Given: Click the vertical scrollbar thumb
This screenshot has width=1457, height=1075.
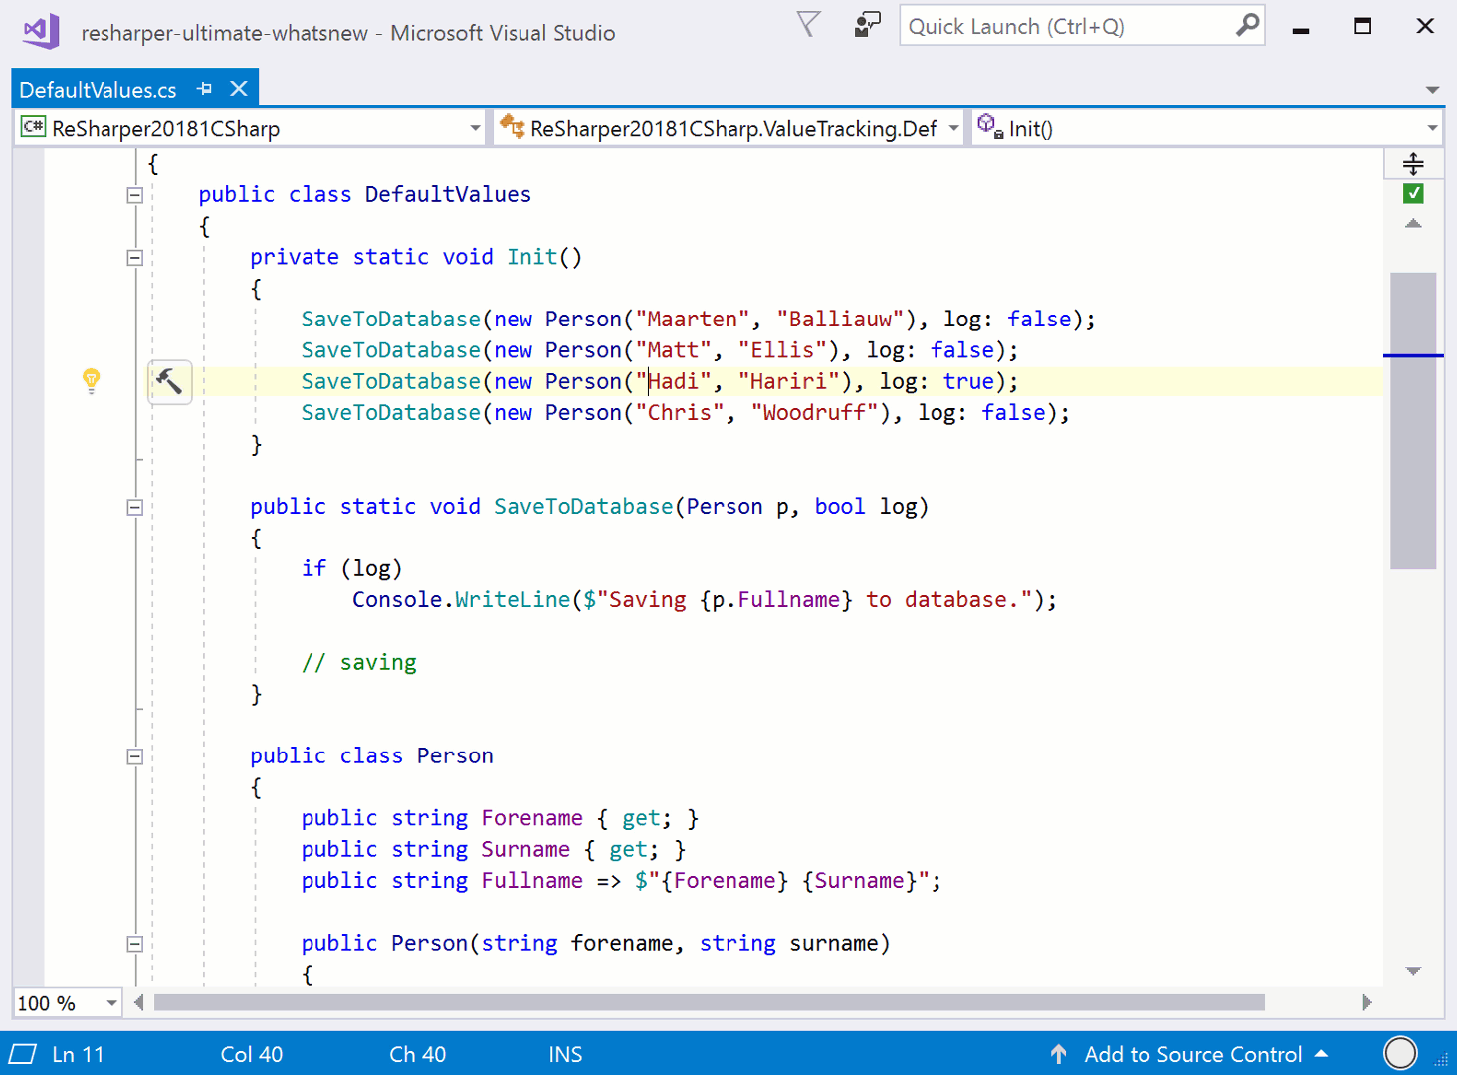Looking at the screenshot, I should [x=1413, y=420].
